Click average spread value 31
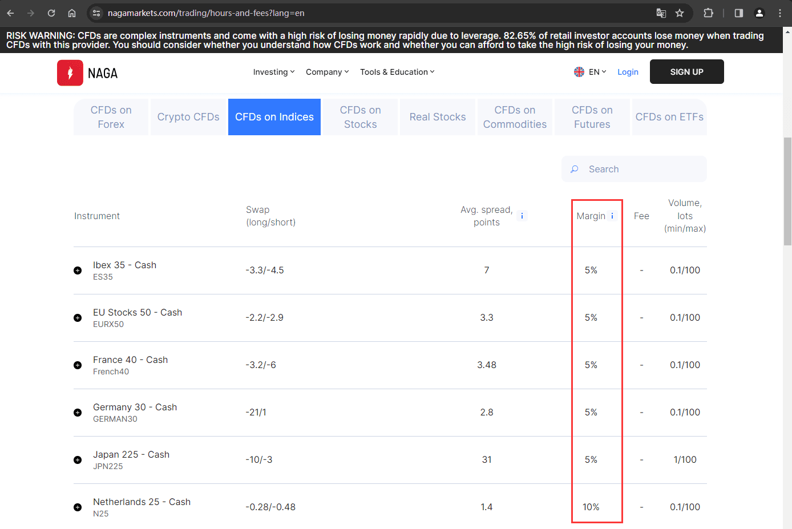Image resolution: width=792 pixels, height=529 pixels. coord(487,460)
